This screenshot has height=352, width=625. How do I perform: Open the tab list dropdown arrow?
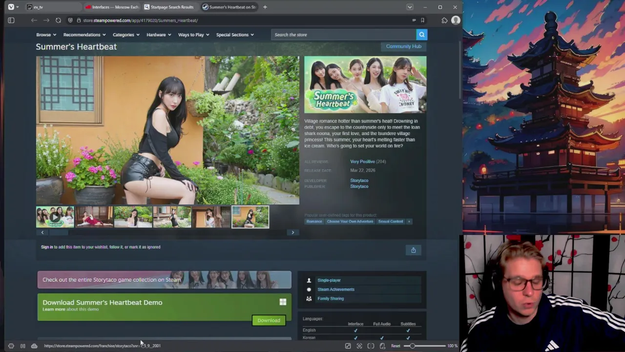(410, 7)
